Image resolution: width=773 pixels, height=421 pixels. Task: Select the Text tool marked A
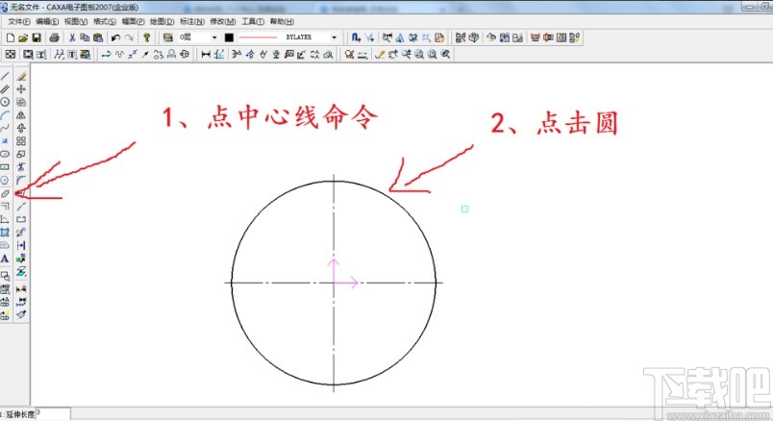[5, 259]
